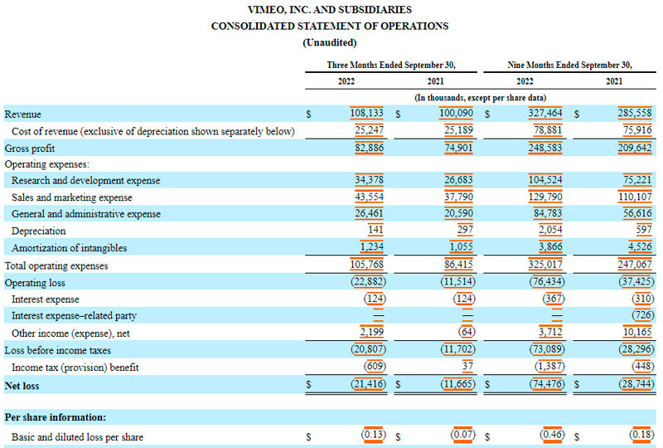Select Income tax value (609)
This screenshot has width=663, height=448.
click(375, 366)
